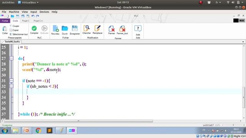
Task: Open the fr keyboard layout dropdown
Action: coord(218,2)
